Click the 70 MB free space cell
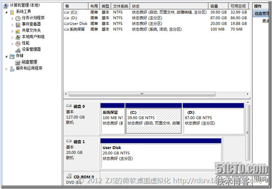 (x=236, y=29)
